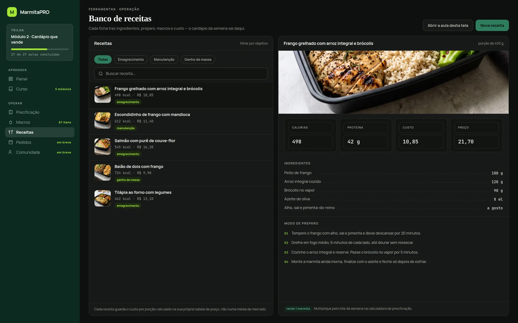The image size is (518, 323).
Task: Open the Salmão com purê thumbnail
Action: [103, 147]
